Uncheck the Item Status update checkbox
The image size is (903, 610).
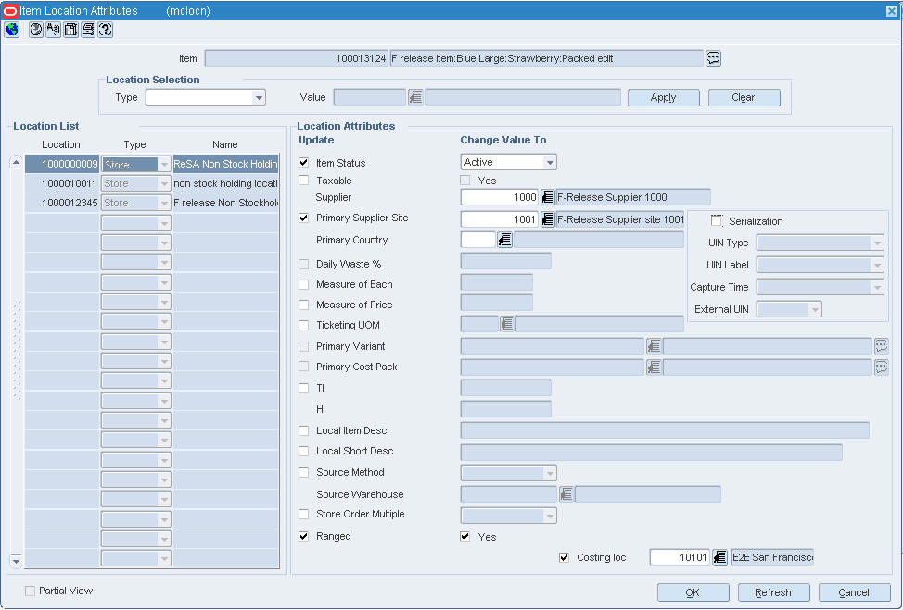(x=304, y=163)
